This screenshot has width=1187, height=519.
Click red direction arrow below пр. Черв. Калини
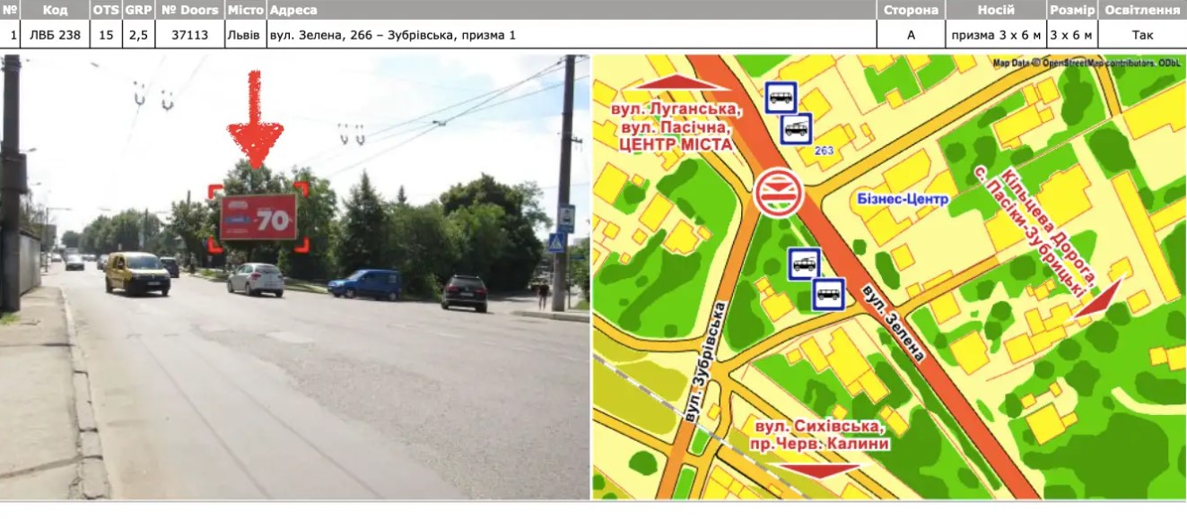click(820, 470)
